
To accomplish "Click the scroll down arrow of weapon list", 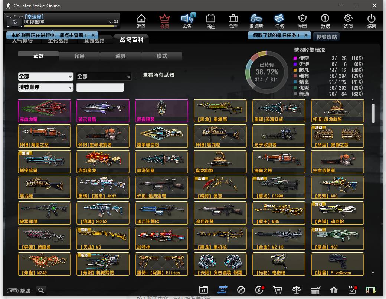I will [373, 272].
